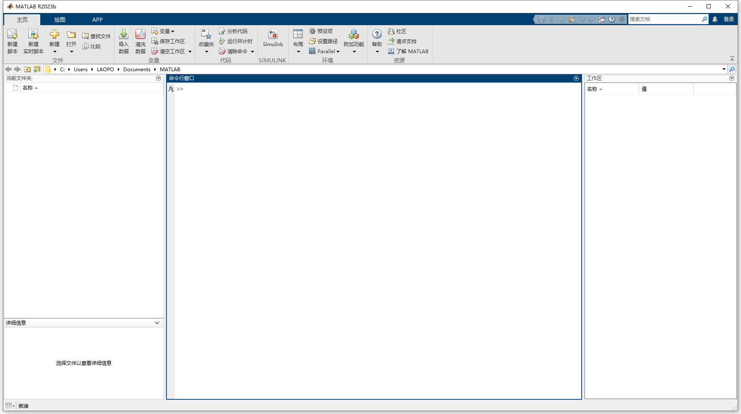This screenshot has height=414, width=741.
Task: Click 运行并计时 (Run and Time)
Action: pos(236,41)
